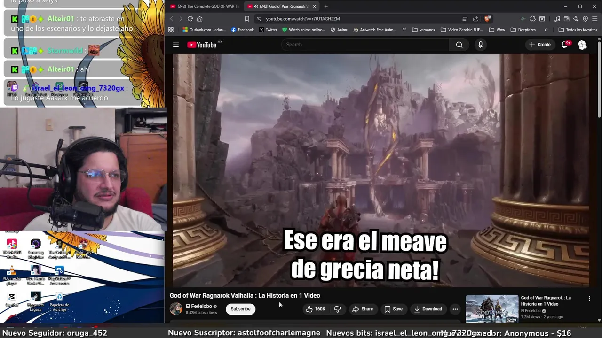Open a new browser tab with the plus
The width and height of the screenshot is (602, 338).
(x=326, y=6)
